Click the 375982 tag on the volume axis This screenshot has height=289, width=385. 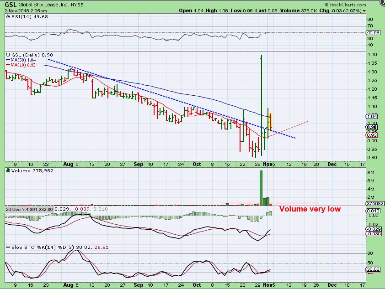point(374,203)
